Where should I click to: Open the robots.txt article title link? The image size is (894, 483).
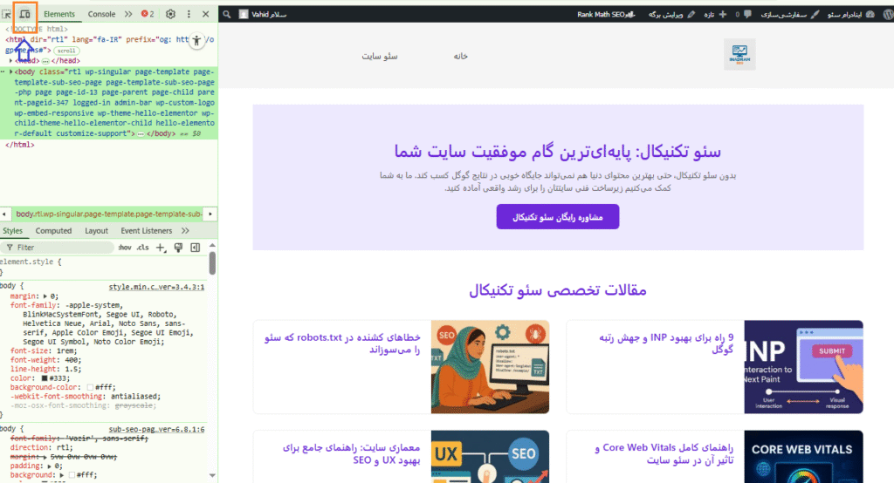pyautogui.click(x=342, y=344)
